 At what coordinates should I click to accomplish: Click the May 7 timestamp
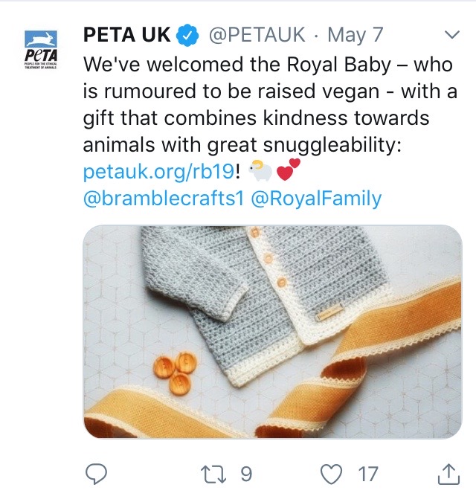pyautogui.click(x=355, y=35)
